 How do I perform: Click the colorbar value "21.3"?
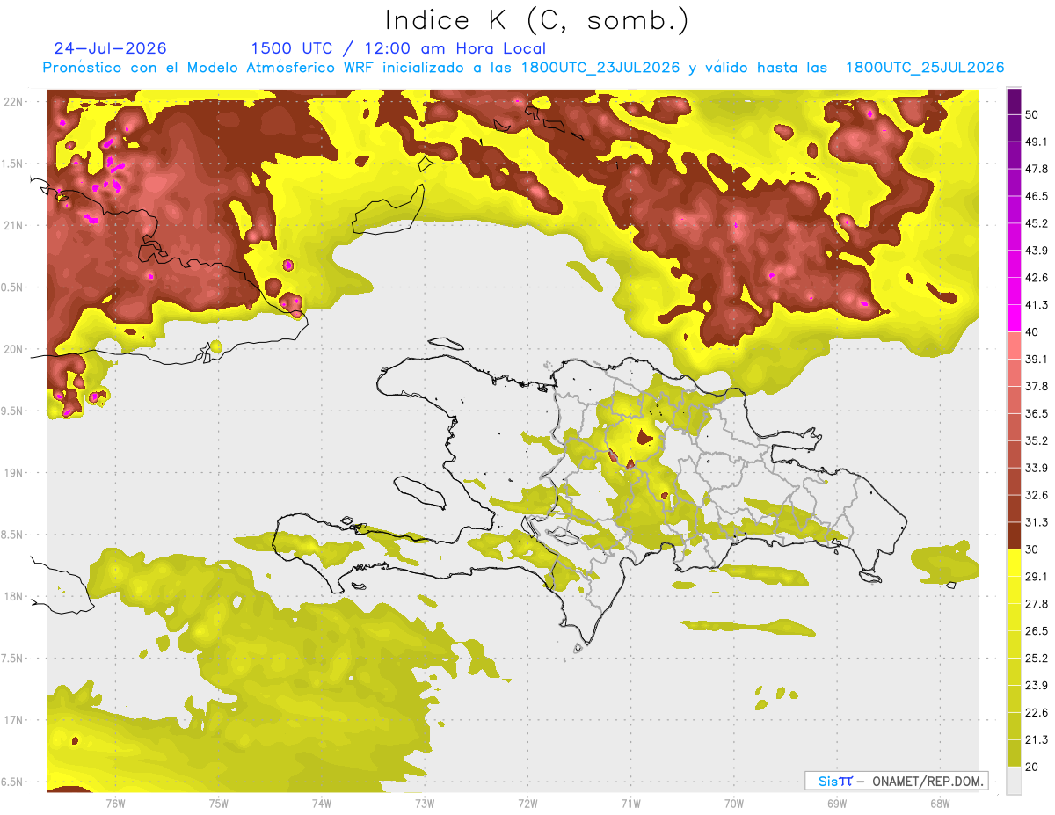(1036, 740)
